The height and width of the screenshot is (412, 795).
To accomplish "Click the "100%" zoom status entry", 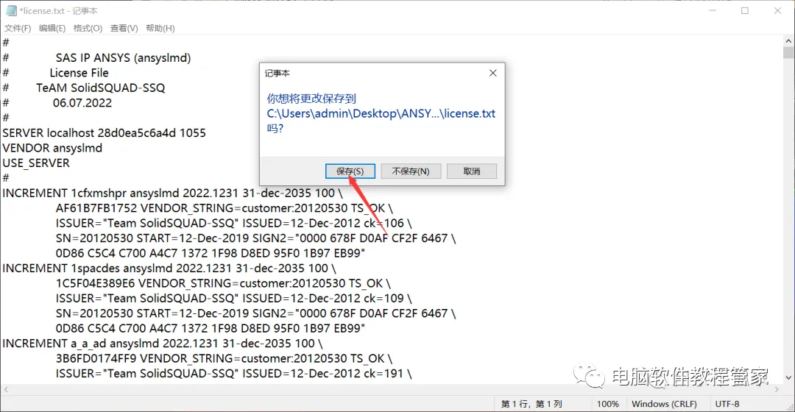I will point(607,404).
